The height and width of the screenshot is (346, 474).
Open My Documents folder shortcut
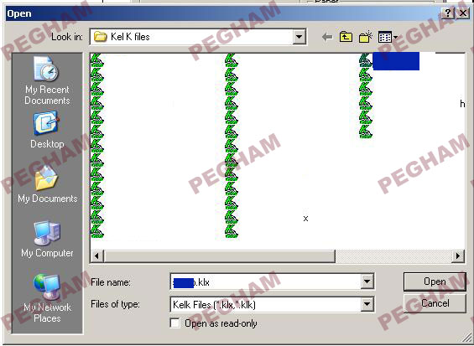tap(47, 184)
